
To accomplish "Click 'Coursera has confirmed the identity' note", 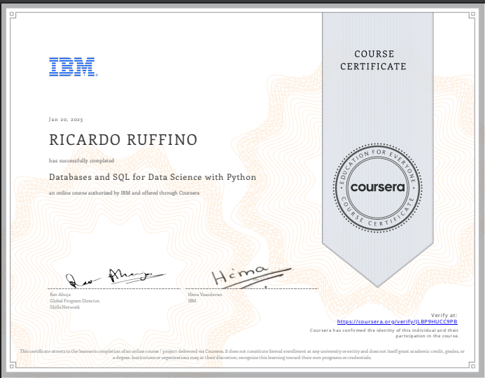I will click(x=384, y=333).
